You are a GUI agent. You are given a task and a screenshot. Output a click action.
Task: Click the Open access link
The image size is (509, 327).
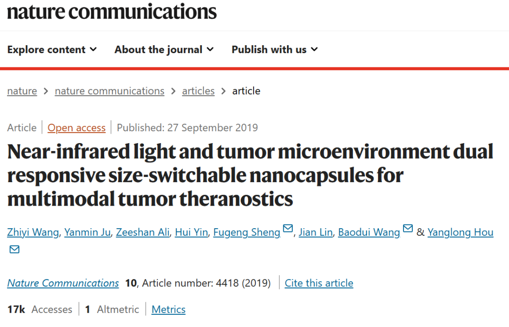pos(77,128)
